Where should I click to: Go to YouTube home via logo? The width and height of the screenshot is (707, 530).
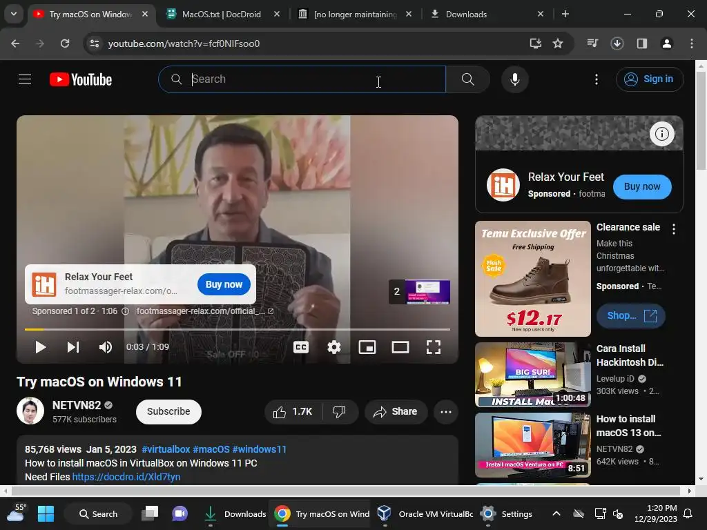(81, 80)
